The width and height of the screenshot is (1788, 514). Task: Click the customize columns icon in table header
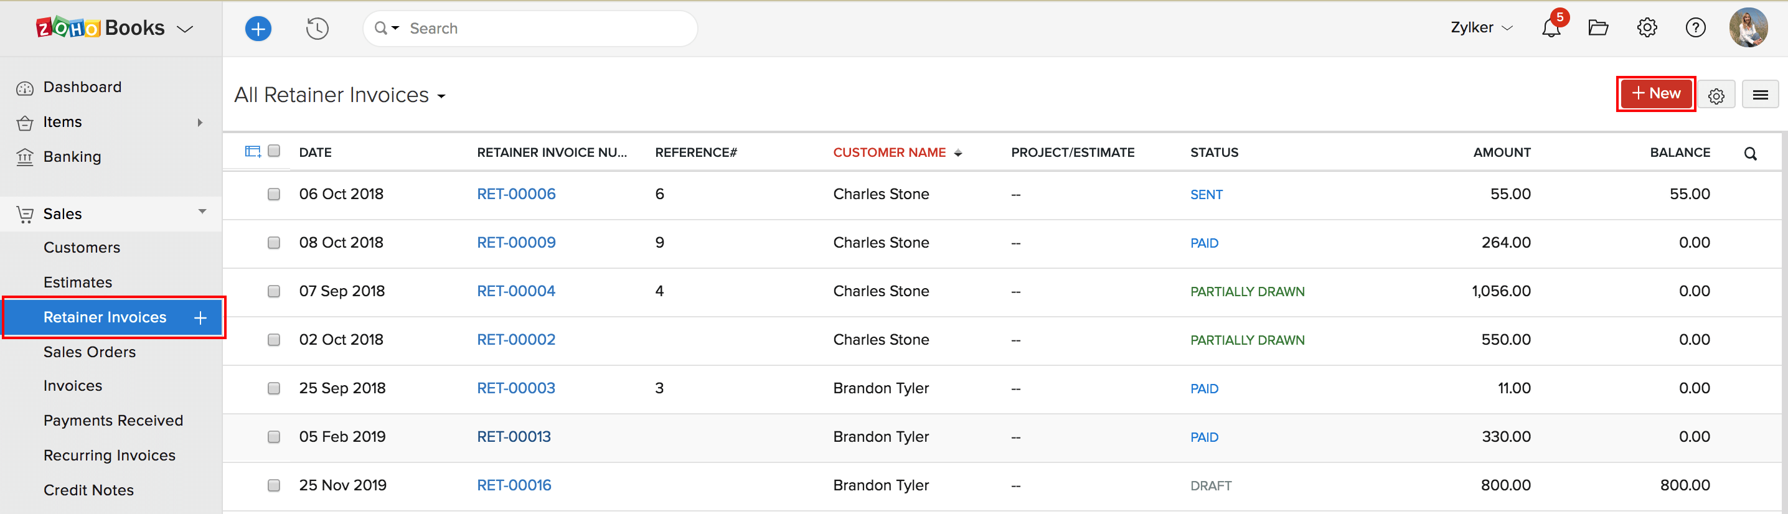click(x=252, y=152)
